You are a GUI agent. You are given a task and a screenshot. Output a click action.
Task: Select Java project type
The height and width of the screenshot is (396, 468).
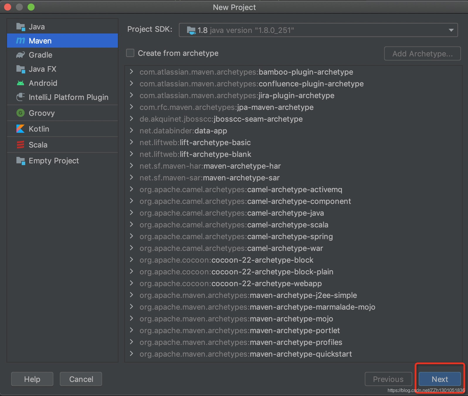tap(62, 27)
